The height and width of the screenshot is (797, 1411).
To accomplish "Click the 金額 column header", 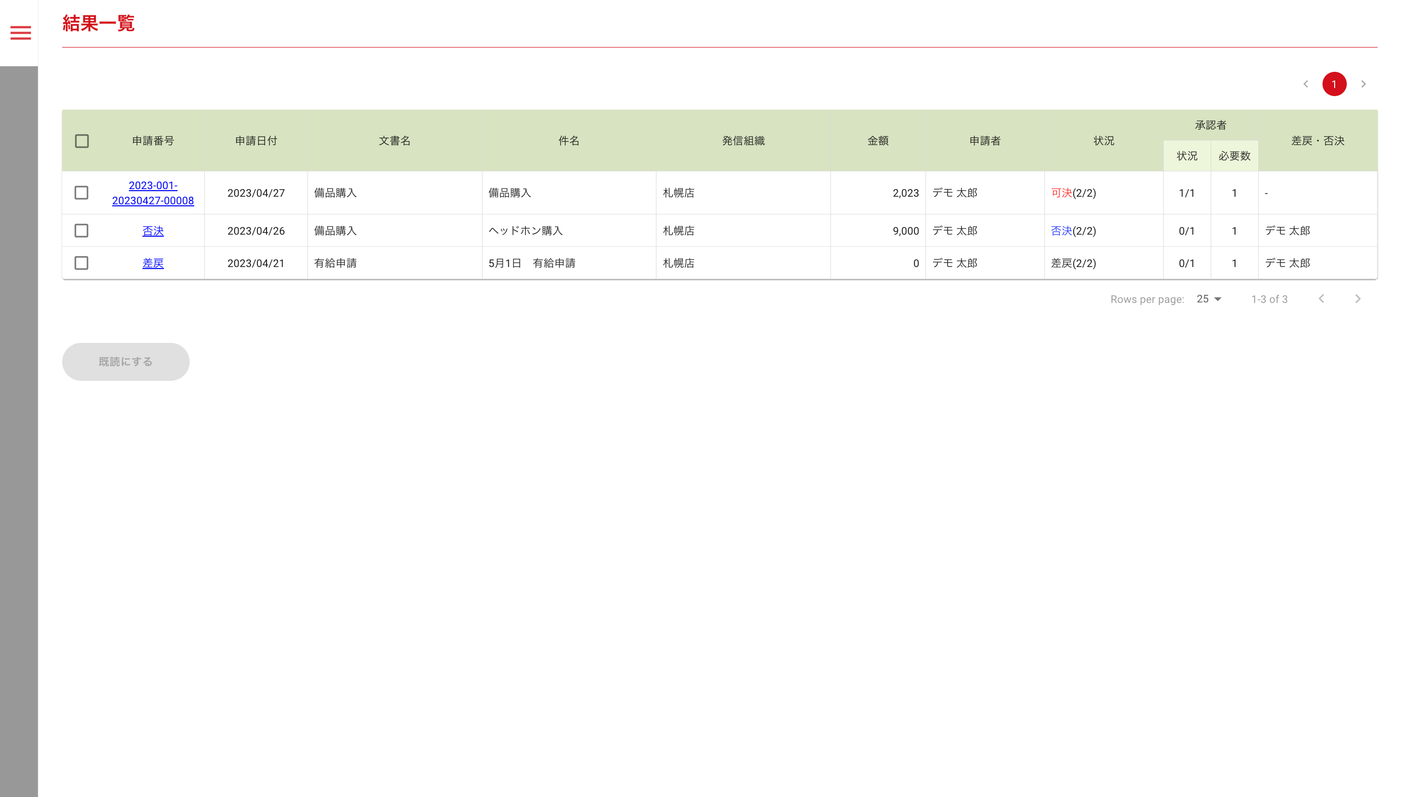I will [x=877, y=141].
